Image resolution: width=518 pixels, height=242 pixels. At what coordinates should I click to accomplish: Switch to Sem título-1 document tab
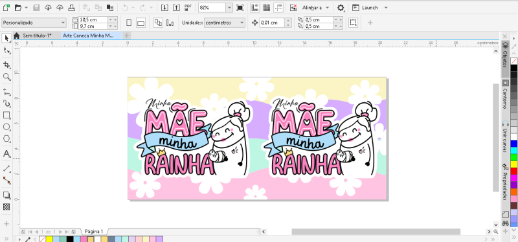click(x=38, y=36)
